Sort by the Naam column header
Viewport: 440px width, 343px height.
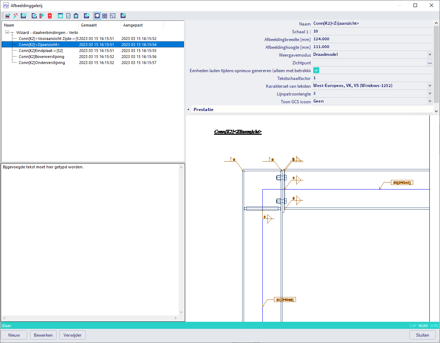(40, 25)
